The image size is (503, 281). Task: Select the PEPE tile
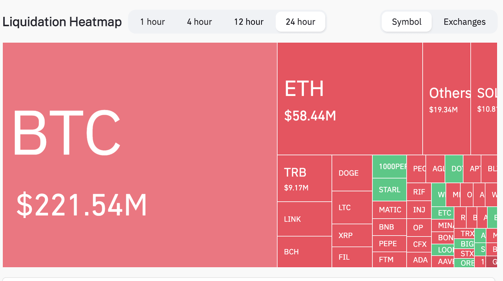pyautogui.click(x=389, y=243)
